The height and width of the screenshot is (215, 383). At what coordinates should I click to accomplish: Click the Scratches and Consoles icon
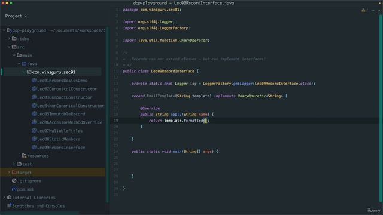10,205
